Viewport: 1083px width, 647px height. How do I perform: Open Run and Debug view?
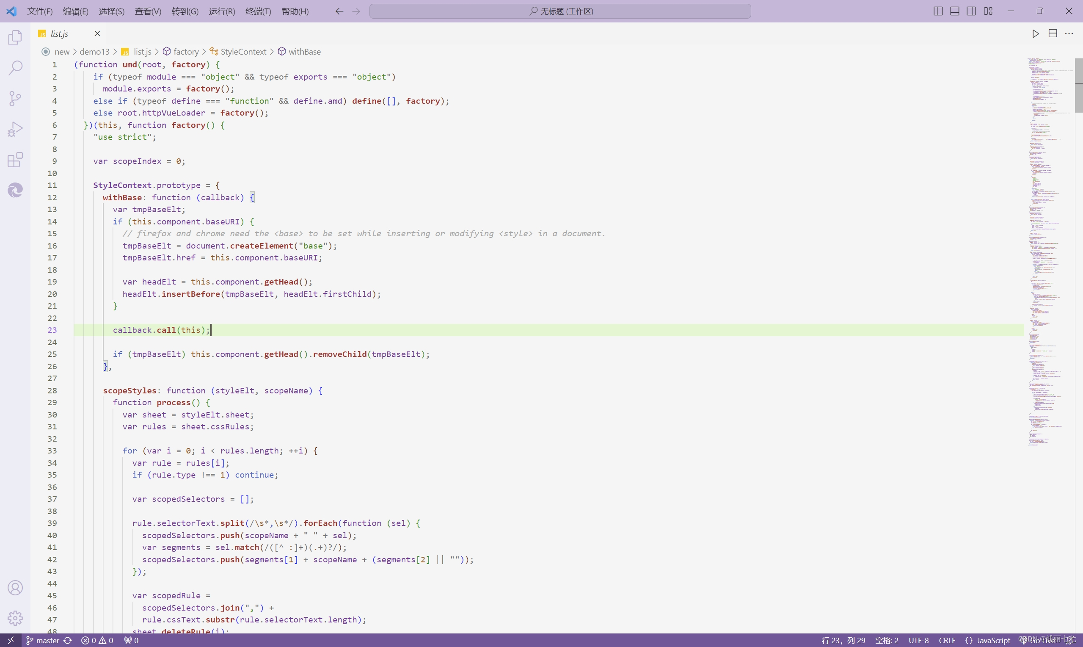point(15,129)
